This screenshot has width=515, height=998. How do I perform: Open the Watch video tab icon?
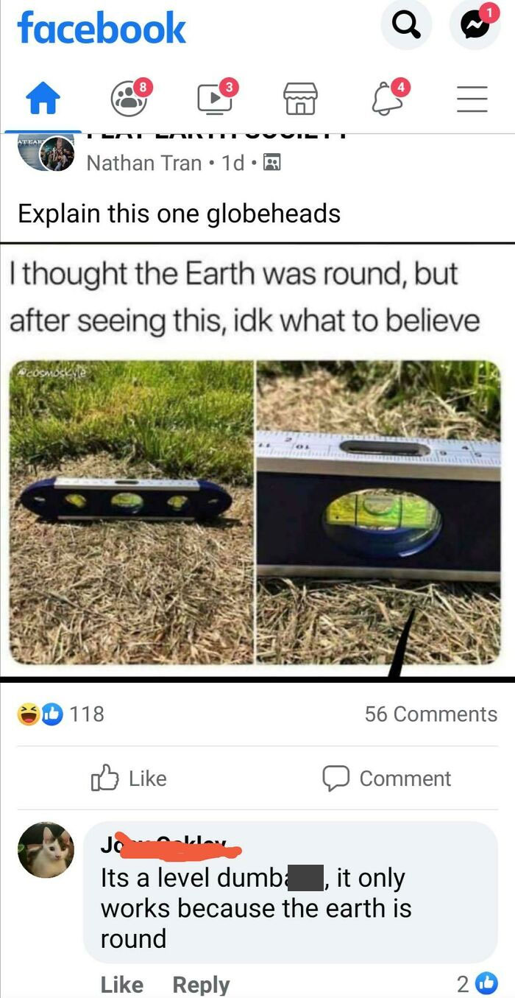(216, 99)
